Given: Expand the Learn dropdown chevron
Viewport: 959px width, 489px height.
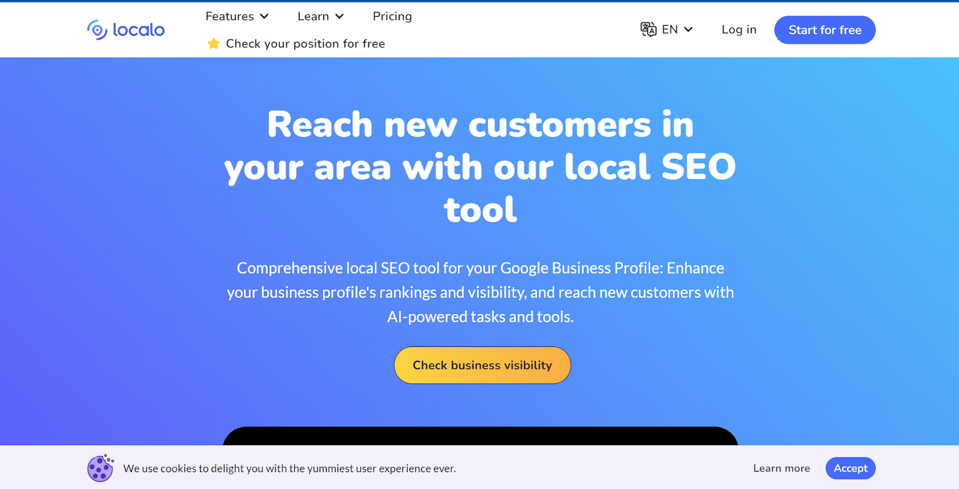Looking at the screenshot, I should click(x=340, y=16).
